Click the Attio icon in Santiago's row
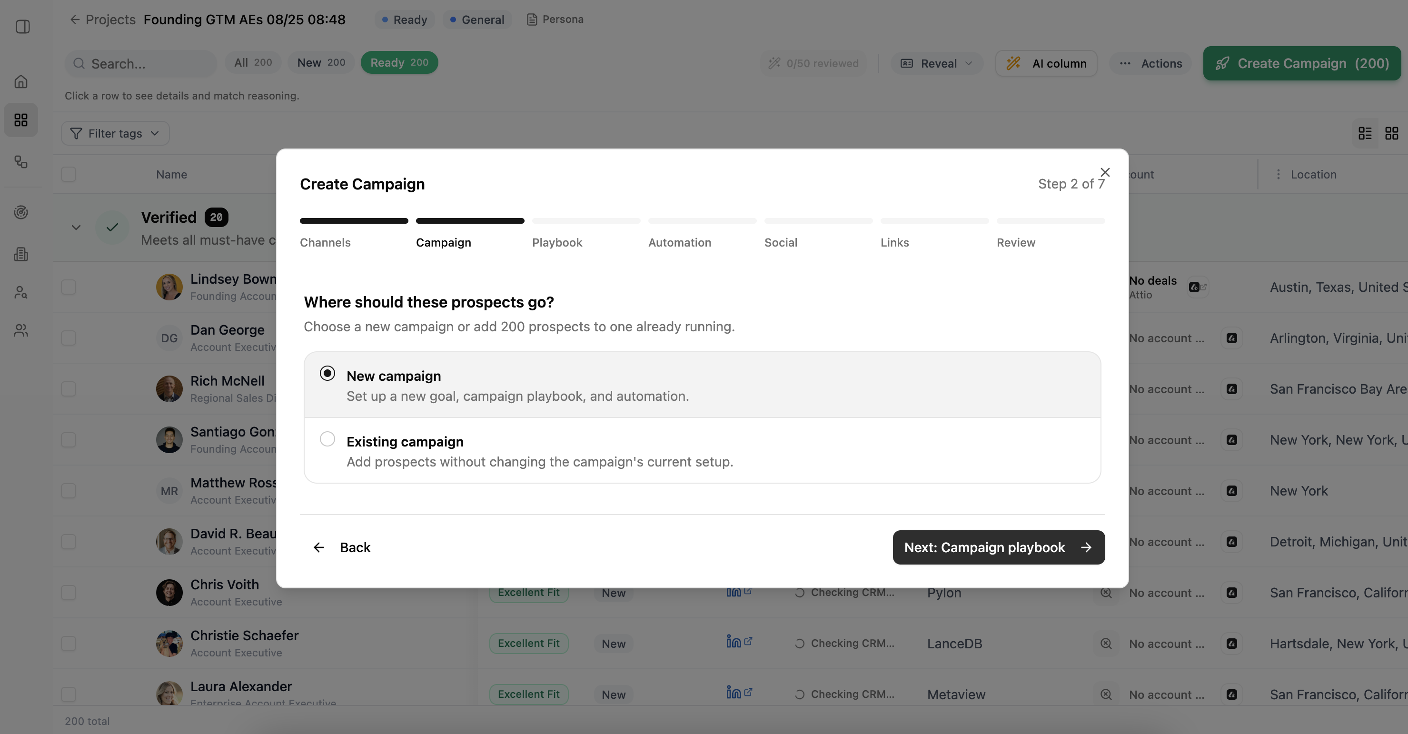Viewport: 1408px width, 734px height. tap(1231, 440)
